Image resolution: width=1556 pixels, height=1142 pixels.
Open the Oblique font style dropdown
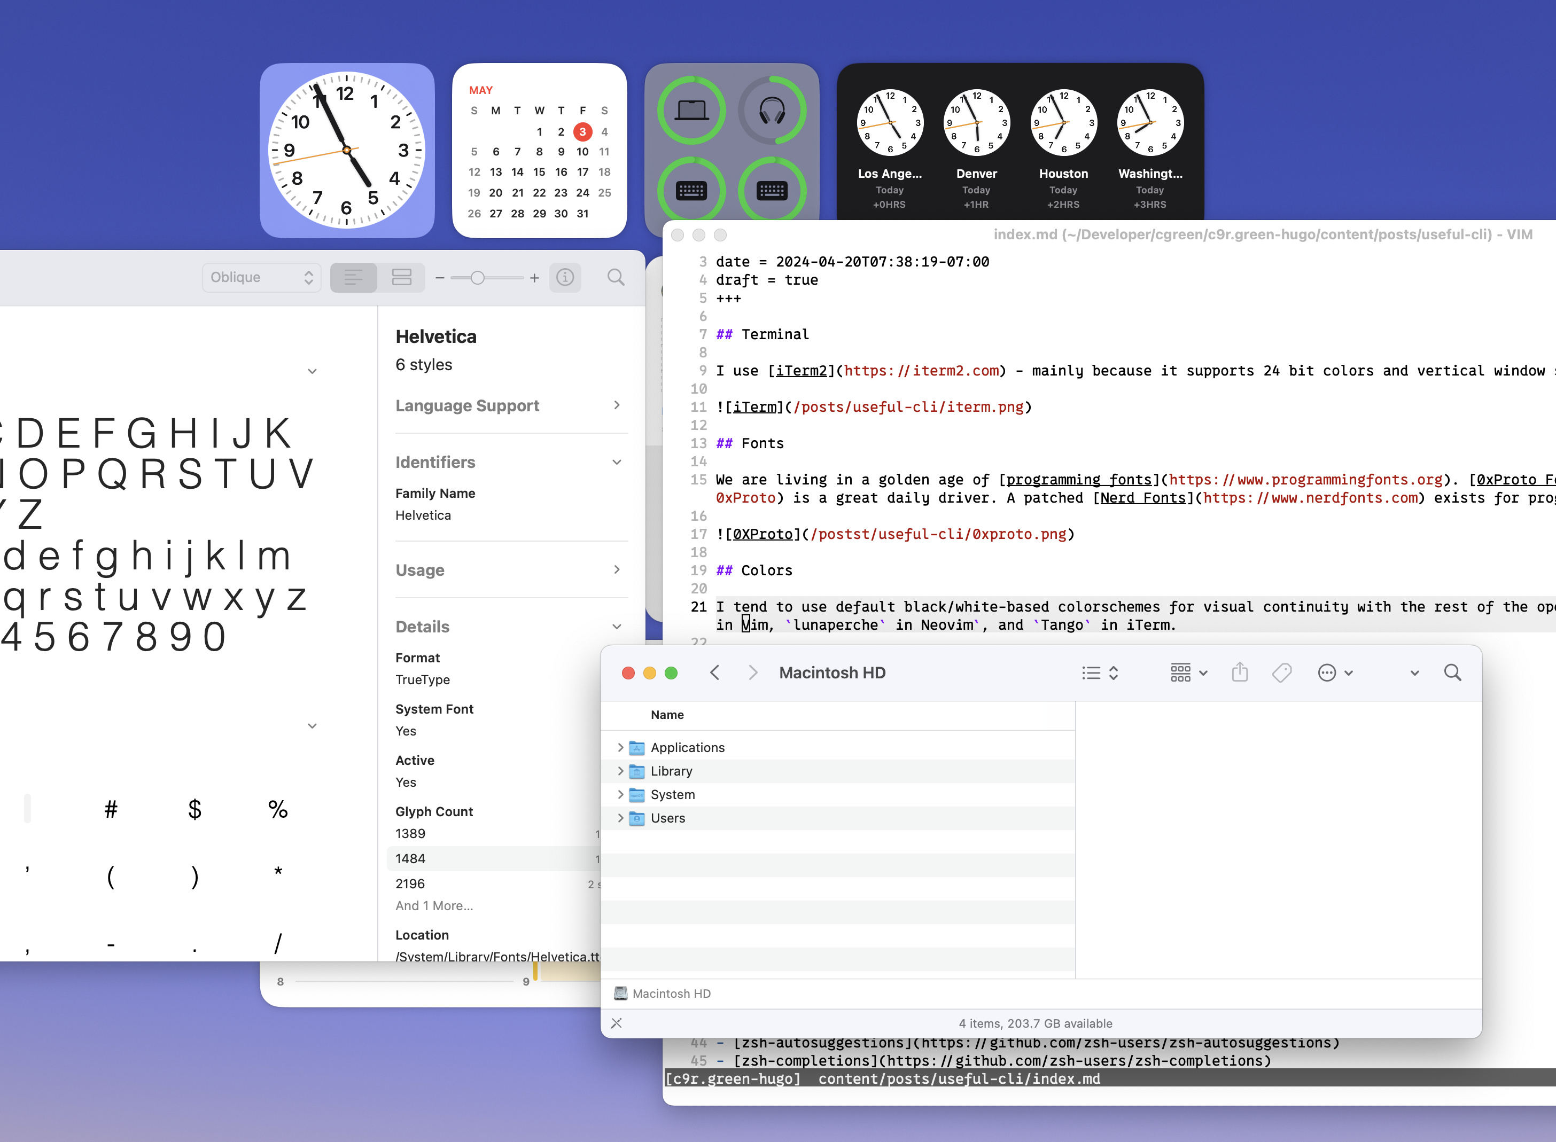(x=261, y=277)
